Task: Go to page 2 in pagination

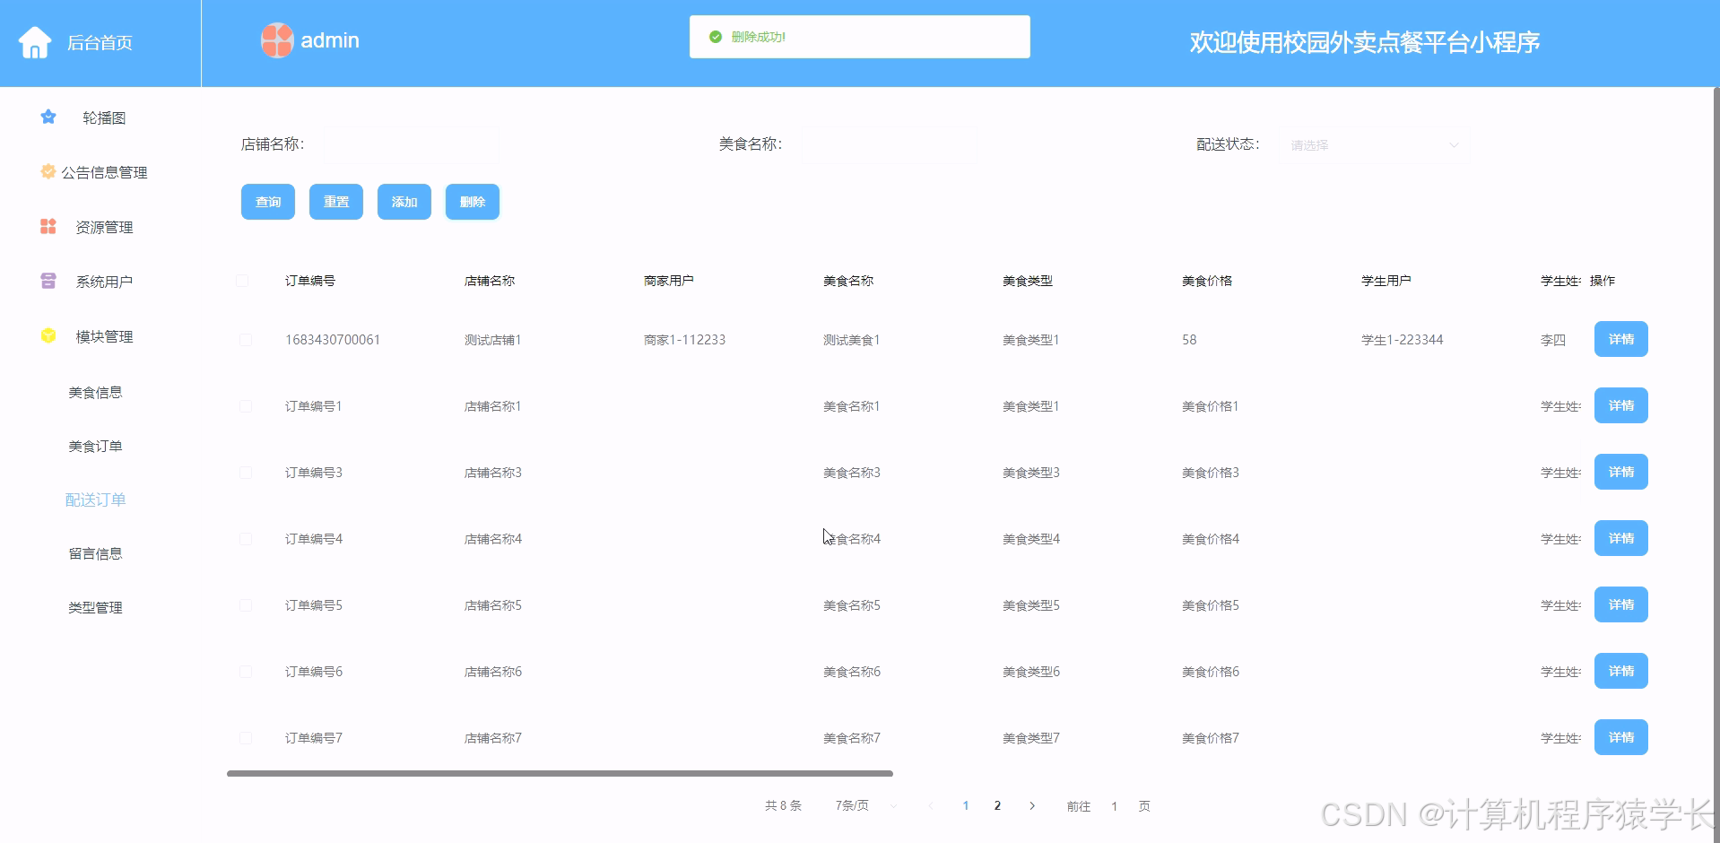Action: point(997,805)
